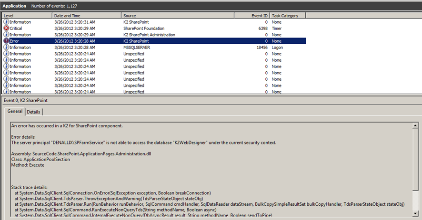Click the Error icon in the selected row

6,41
